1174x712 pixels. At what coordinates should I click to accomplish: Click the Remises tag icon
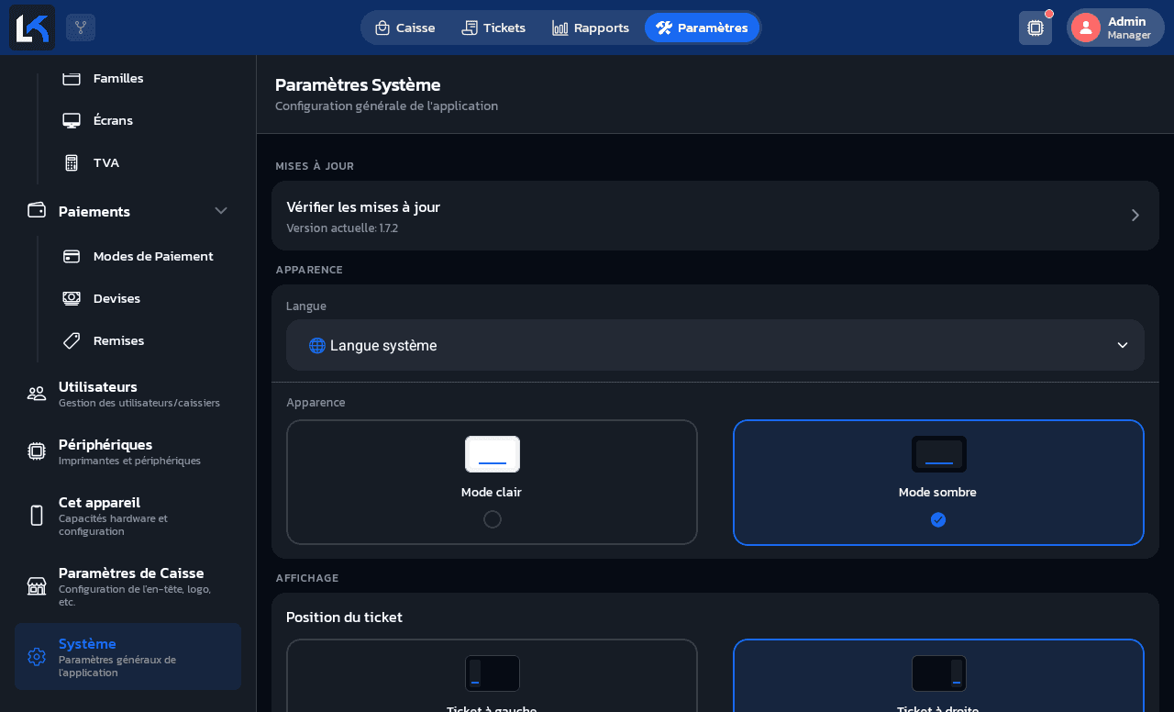click(72, 340)
